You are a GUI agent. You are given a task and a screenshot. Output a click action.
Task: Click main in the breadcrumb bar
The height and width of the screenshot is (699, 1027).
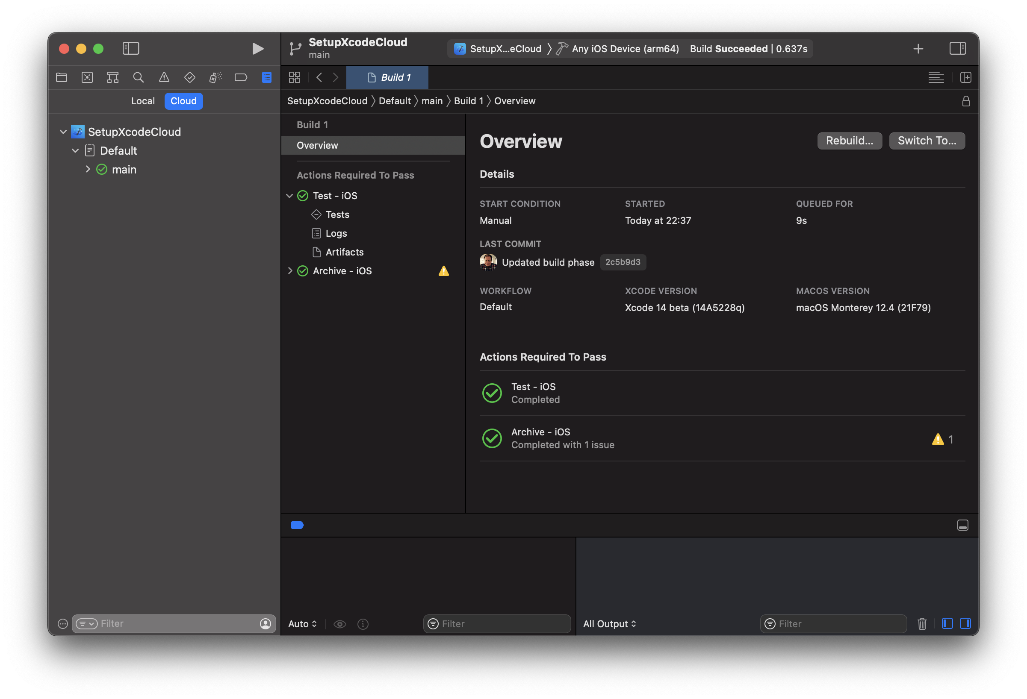tap(432, 101)
